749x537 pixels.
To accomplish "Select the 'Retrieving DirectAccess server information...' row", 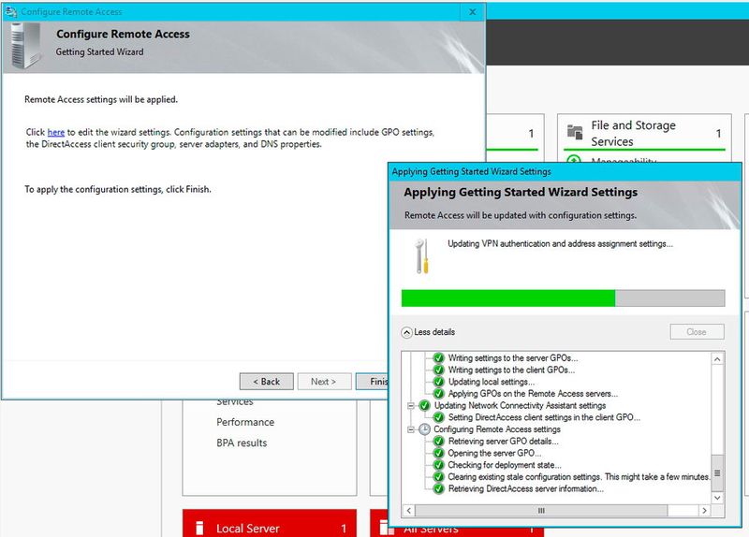I will coord(526,488).
